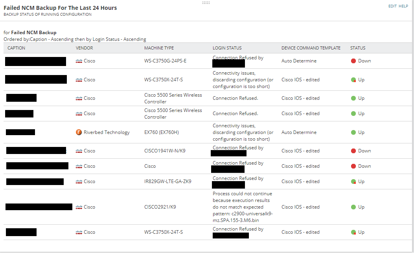Screen dimensions: 414x253
Task: Click Cisco vendor icon in IR829GW-LTE-GA-ZK9 row
Action: (79, 182)
